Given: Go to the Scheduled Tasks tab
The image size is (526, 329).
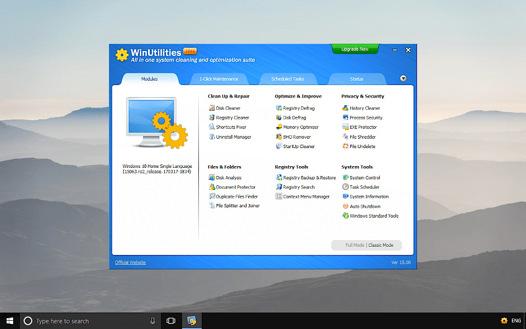Looking at the screenshot, I should point(288,79).
